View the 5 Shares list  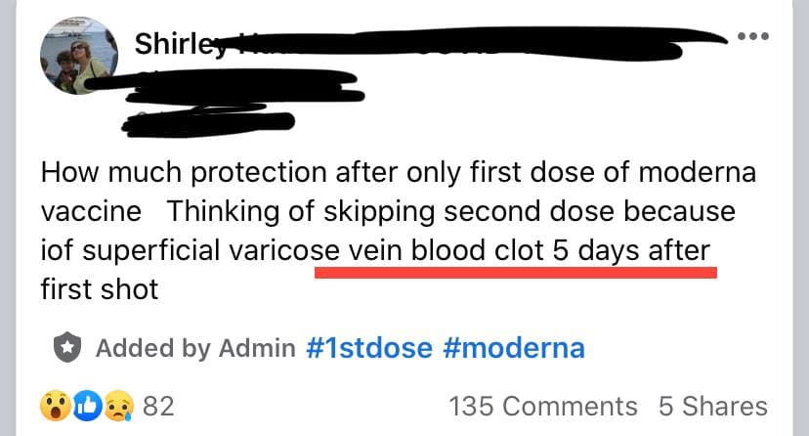coord(713,406)
